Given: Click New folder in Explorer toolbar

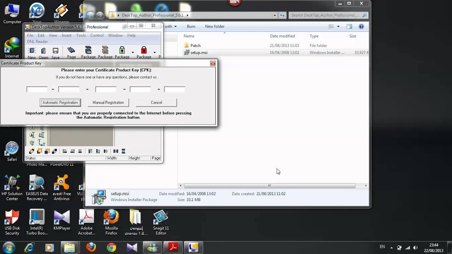Looking at the screenshot, I should [x=215, y=26].
